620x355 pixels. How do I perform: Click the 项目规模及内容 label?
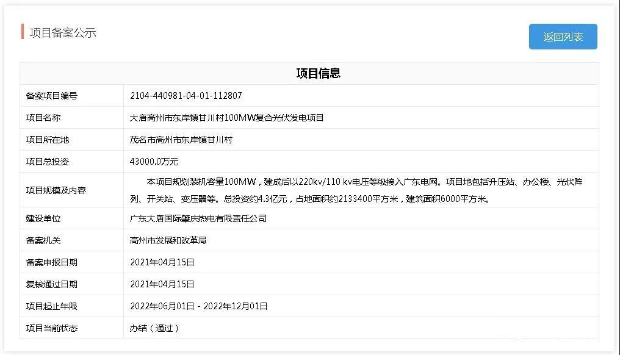click(56, 190)
